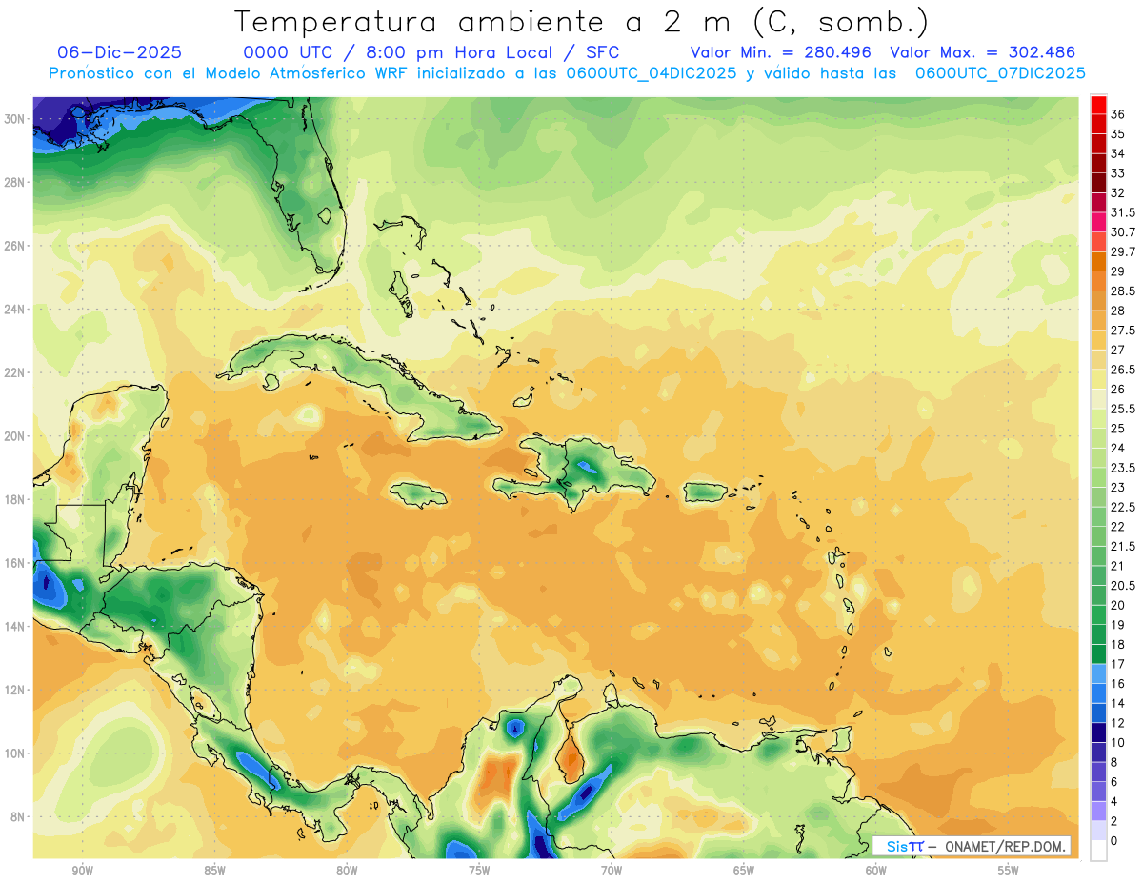Image resolution: width=1143 pixels, height=883 pixels.
Task: Click the '85W' longitude label
Action: click(214, 871)
